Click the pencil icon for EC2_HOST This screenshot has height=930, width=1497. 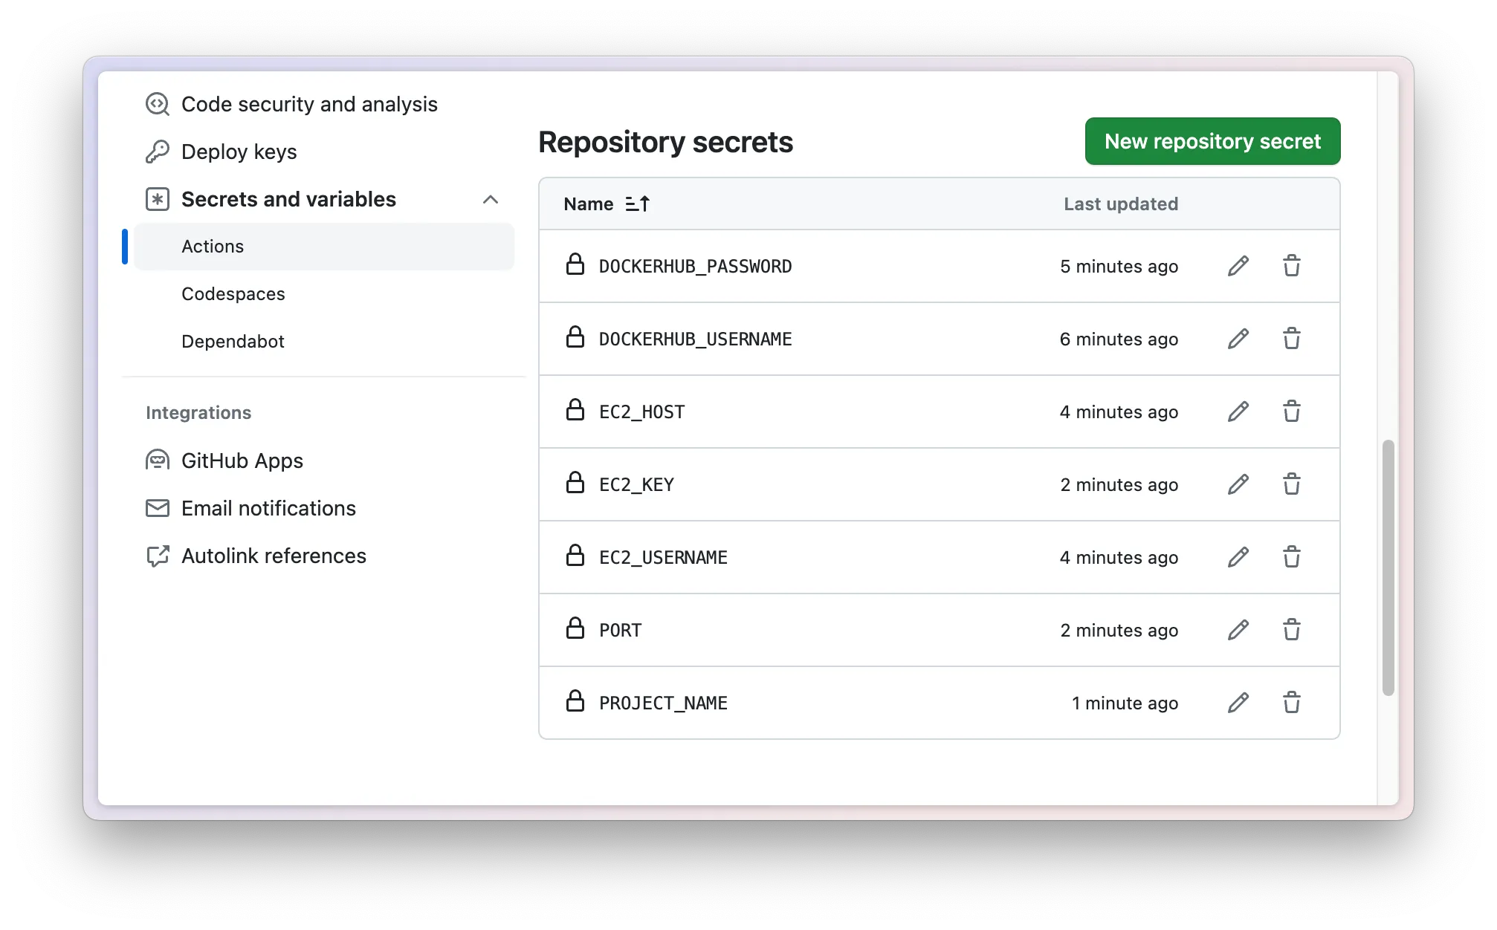(1238, 412)
